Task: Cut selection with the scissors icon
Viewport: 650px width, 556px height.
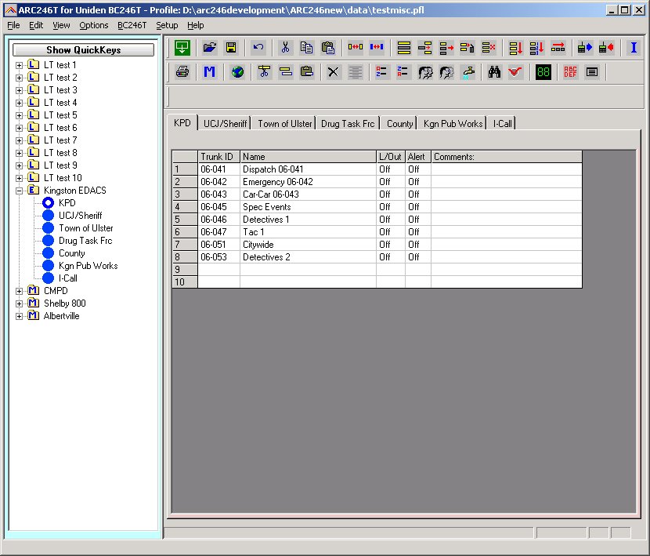Action: point(285,47)
